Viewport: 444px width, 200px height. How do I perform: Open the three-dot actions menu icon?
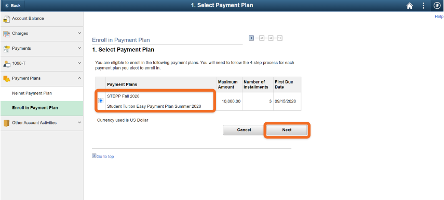(x=423, y=6)
